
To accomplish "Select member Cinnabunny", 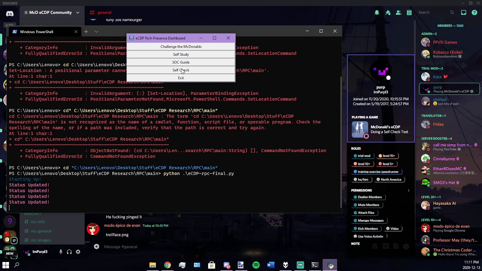I will coord(450,159).
